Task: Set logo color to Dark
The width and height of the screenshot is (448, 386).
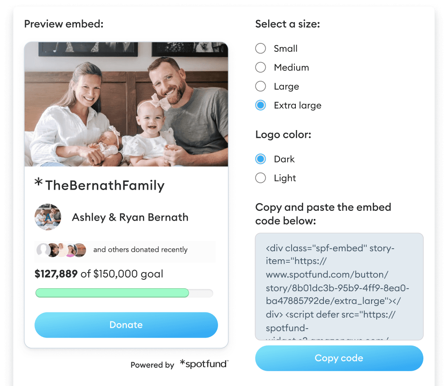Action: 261,159
